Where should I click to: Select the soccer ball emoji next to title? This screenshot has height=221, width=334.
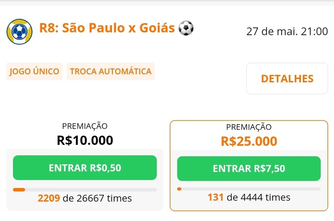point(186,29)
